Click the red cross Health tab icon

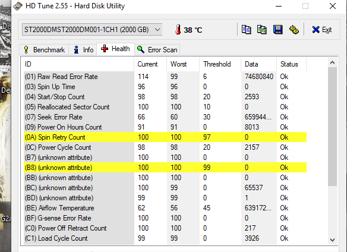105,49
